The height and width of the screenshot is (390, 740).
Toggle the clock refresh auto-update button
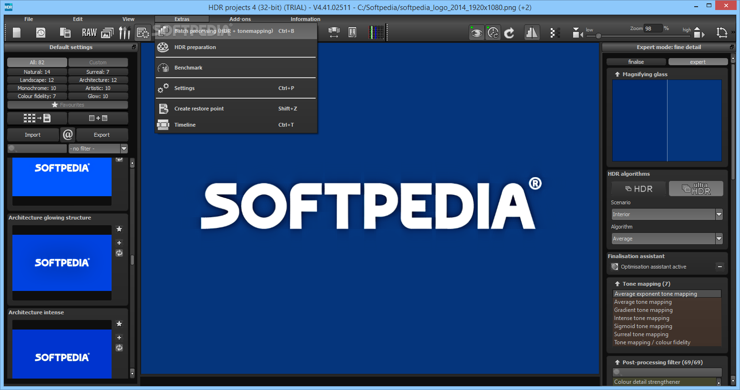coord(493,32)
